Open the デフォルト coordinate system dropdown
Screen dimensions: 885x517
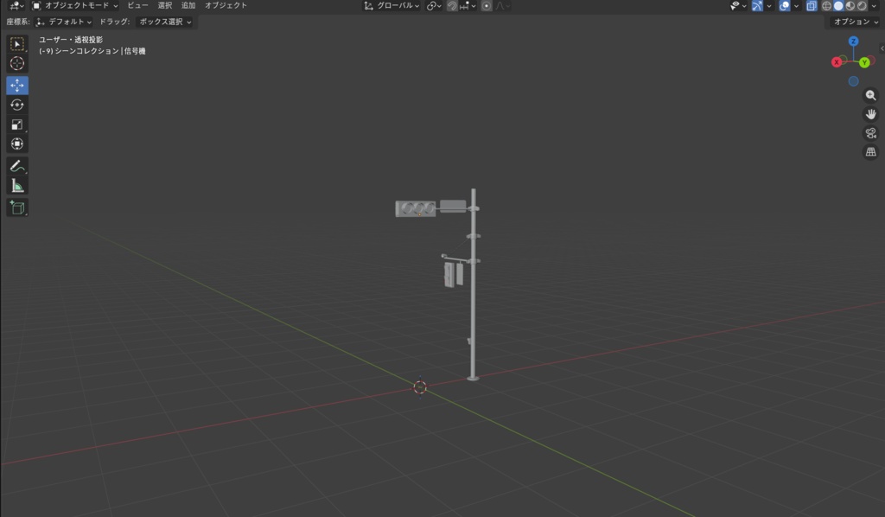click(63, 22)
